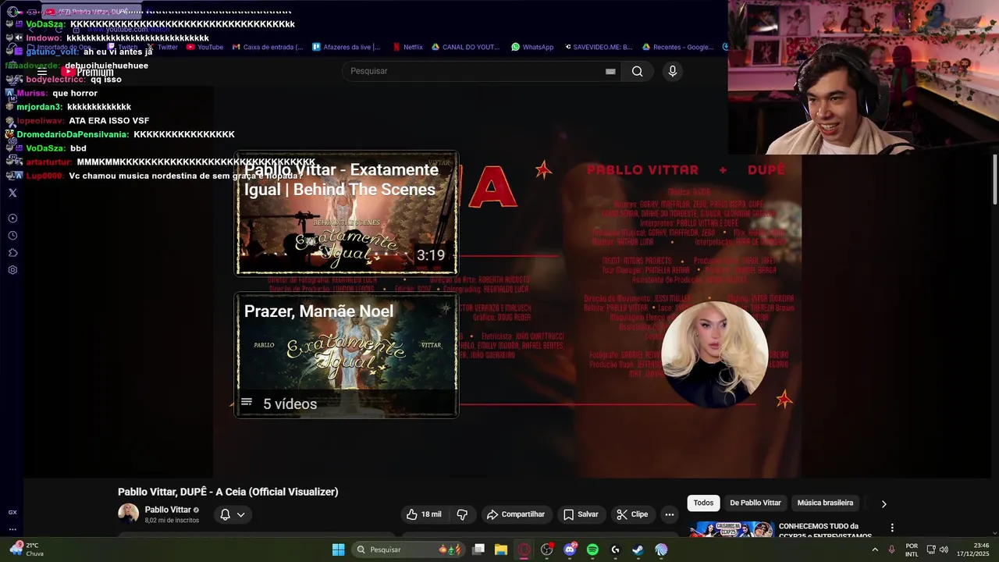The image size is (999, 562).
Task: Open Caixa de entrada Gmail bookmark
Action: (x=268, y=47)
